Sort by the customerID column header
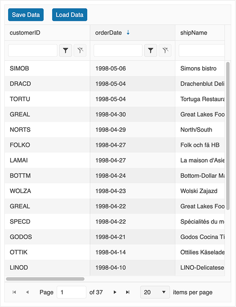The width and height of the screenshot is (236, 307). click(x=25, y=32)
